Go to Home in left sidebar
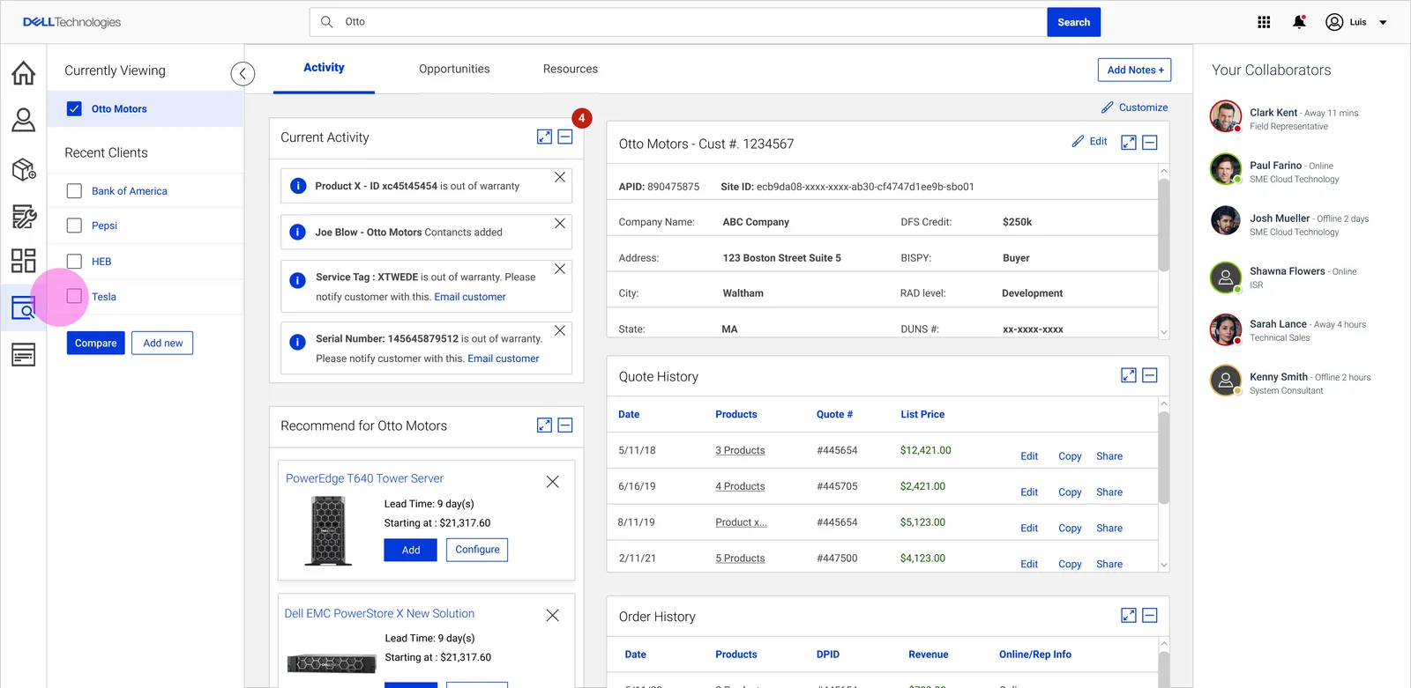Screen dimensions: 1411x688 pyautogui.click(x=24, y=72)
